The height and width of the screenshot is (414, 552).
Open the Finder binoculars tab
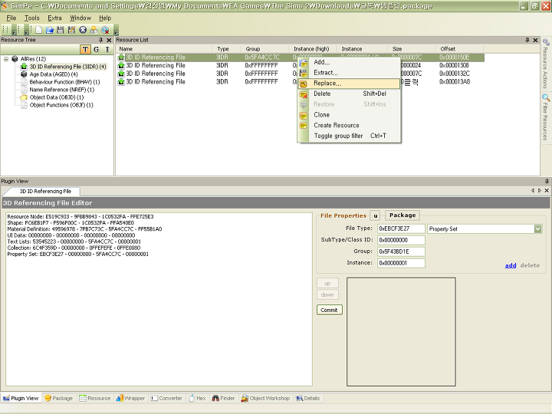pos(223,399)
